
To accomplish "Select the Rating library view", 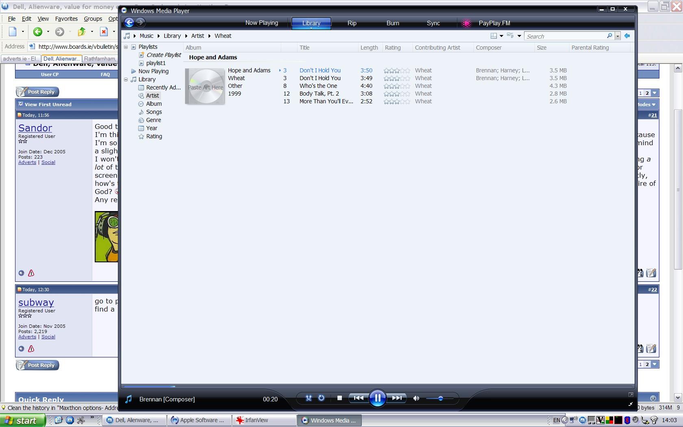I will coord(154,136).
